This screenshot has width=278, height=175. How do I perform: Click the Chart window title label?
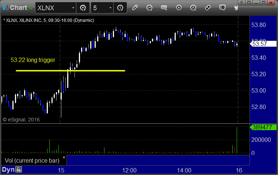[18, 8]
